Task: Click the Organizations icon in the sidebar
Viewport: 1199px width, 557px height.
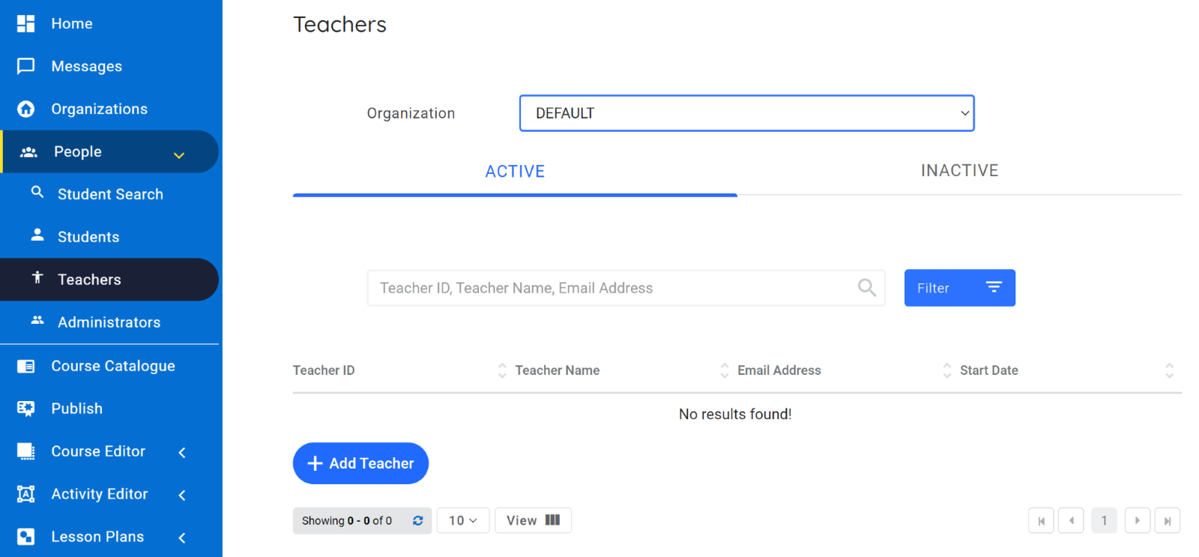Action: (26, 109)
